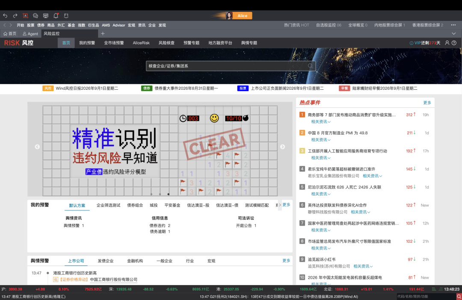The height and width of the screenshot is (300, 462).
Task: Go back using the left navigation chevron
Action: [5, 25]
